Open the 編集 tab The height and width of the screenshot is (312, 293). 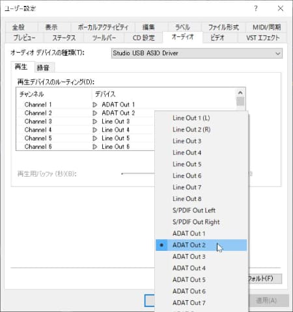point(148,27)
